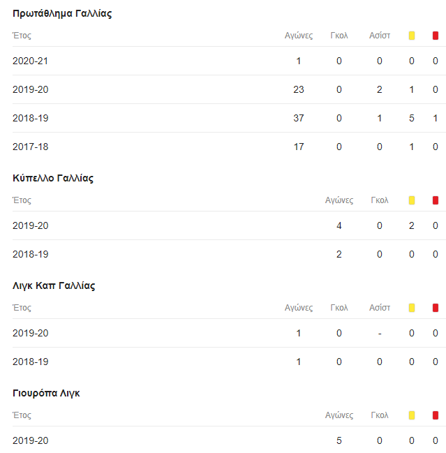Click the 2020-21 season row in Πρωτάθλημα Γαλλίας
The image size is (446, 453).
click(229, 61)
